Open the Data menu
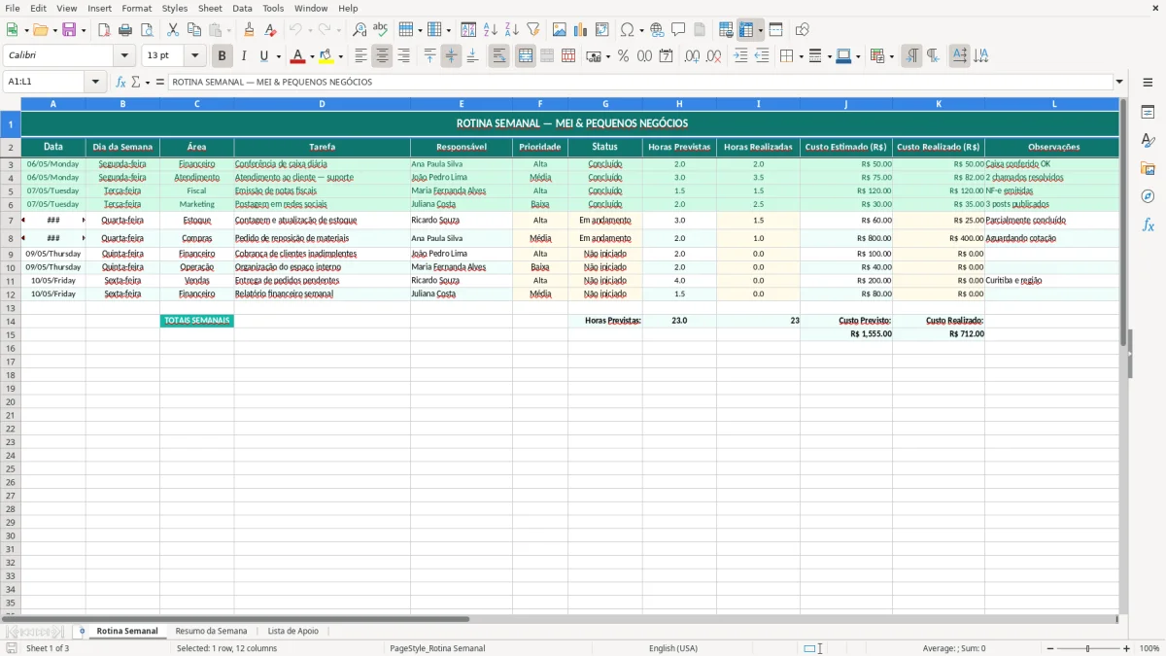The image size is (1166, 656). pyautogui.click(x=242, y=8)
